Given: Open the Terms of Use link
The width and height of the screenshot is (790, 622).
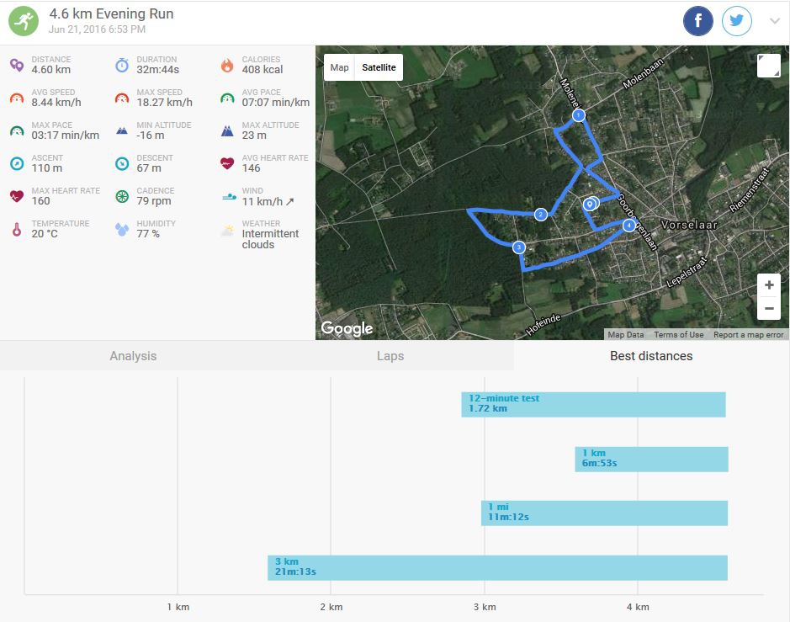Looking at the screenshot, I should (x=678, y=335).
